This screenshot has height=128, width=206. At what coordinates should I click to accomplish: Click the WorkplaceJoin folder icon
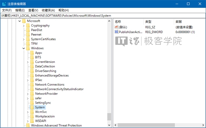click(32, 116)
